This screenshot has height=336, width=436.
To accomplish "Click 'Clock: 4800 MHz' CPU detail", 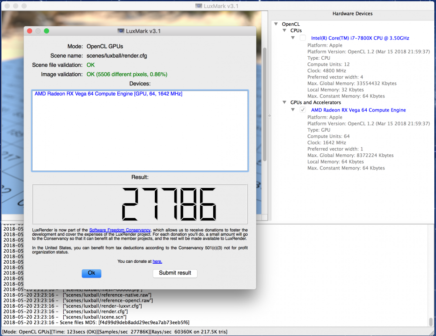I will pyautogui.click(x=327, y=71).
